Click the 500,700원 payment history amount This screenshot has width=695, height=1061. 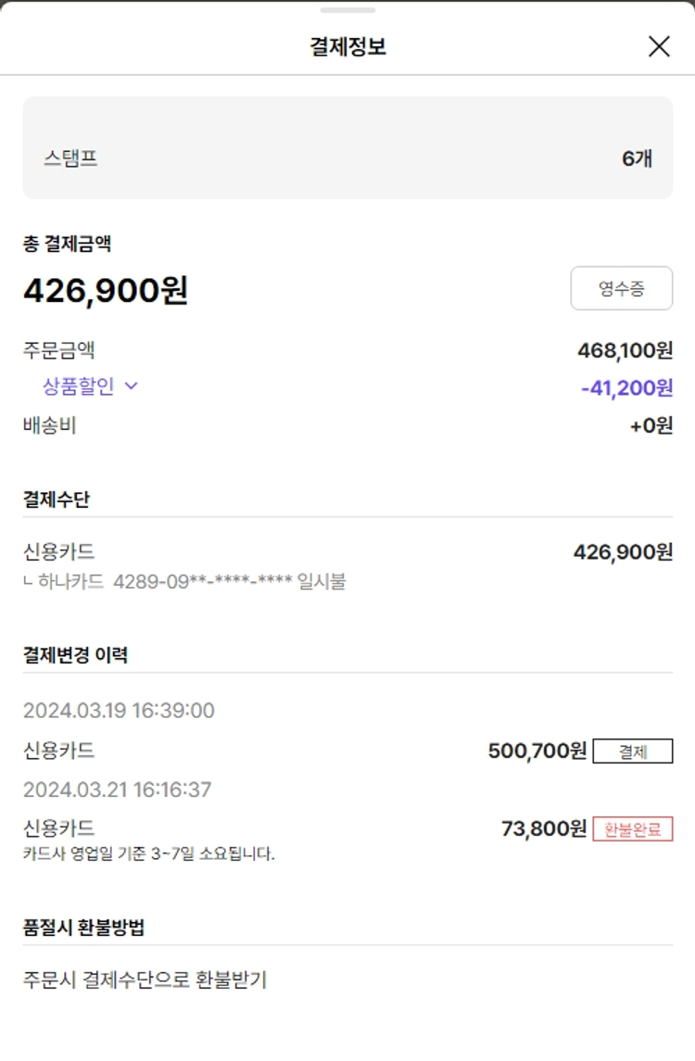click(537, 751)
